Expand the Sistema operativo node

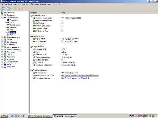[x=2, y=37]
